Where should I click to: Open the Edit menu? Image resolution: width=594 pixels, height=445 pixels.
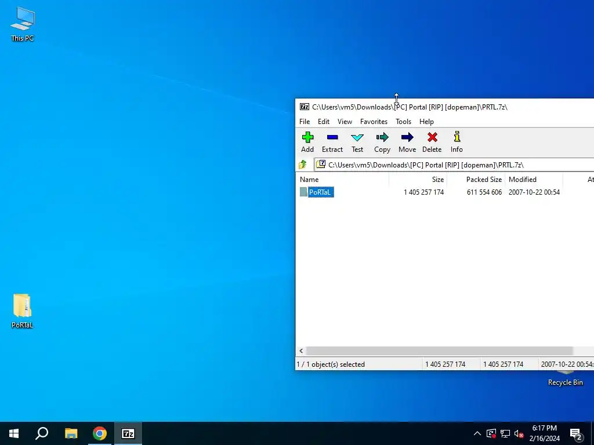324,122
